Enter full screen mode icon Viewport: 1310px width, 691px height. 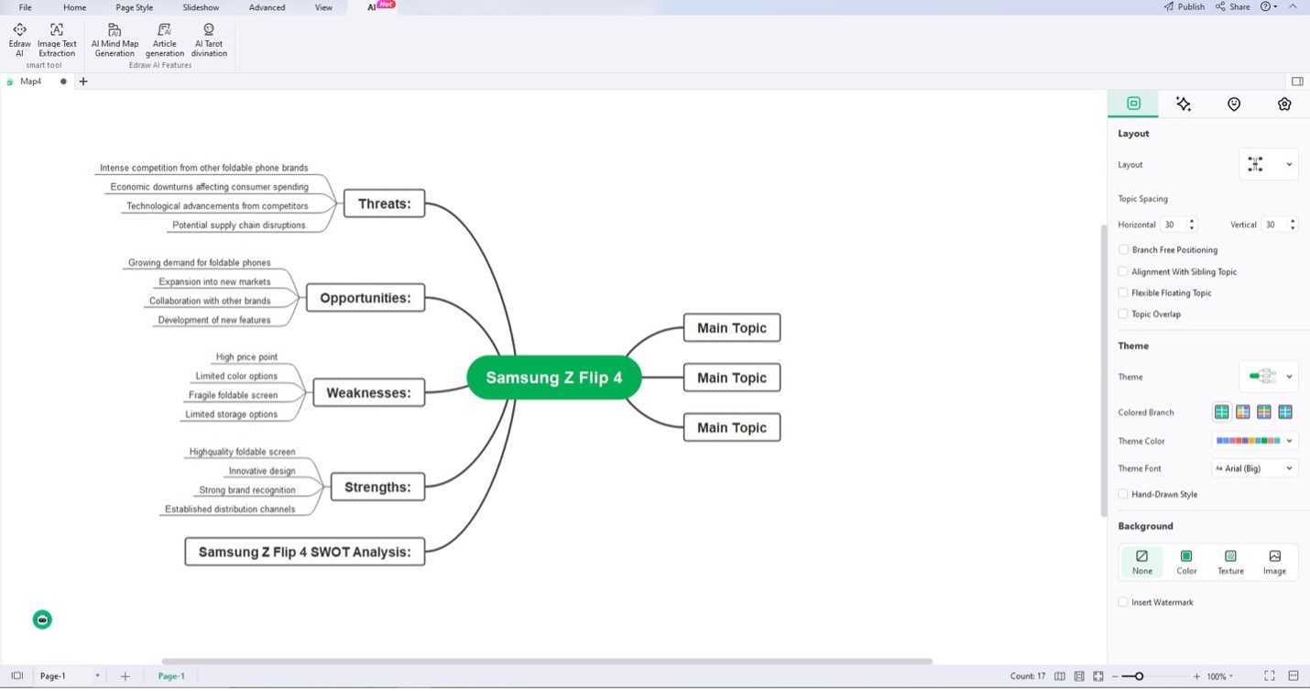(1270, 676)
